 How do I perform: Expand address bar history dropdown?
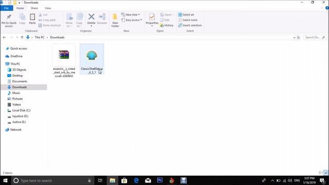coord(294,38)
